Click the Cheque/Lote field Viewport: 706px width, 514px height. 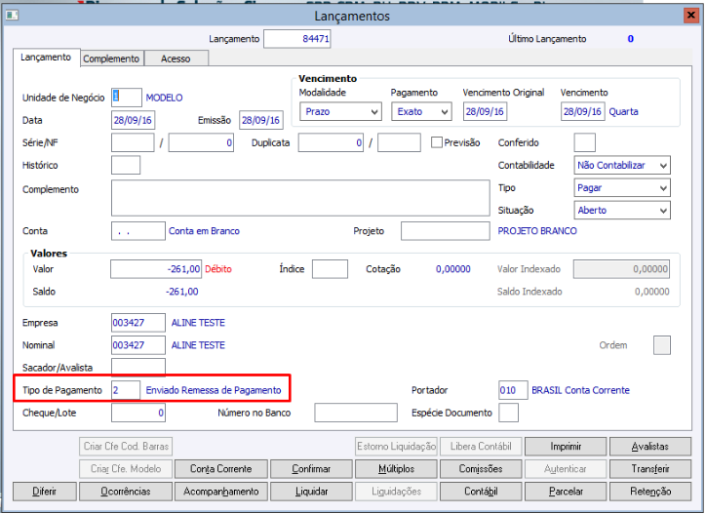(138, 413)
